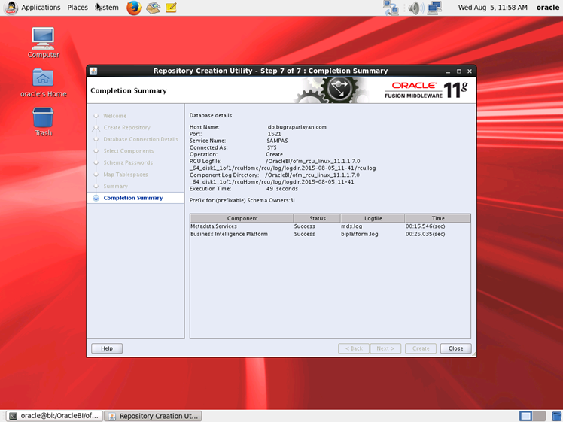Click the port value 1521
This screenshot has height=422, width=563.
point(274,134)
